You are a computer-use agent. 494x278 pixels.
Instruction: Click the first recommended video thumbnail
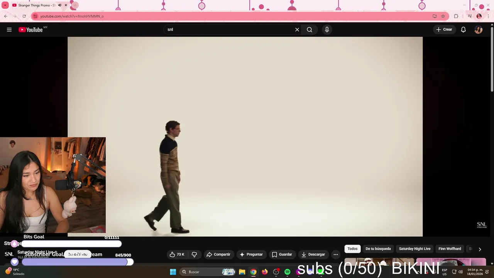[379, 262]
